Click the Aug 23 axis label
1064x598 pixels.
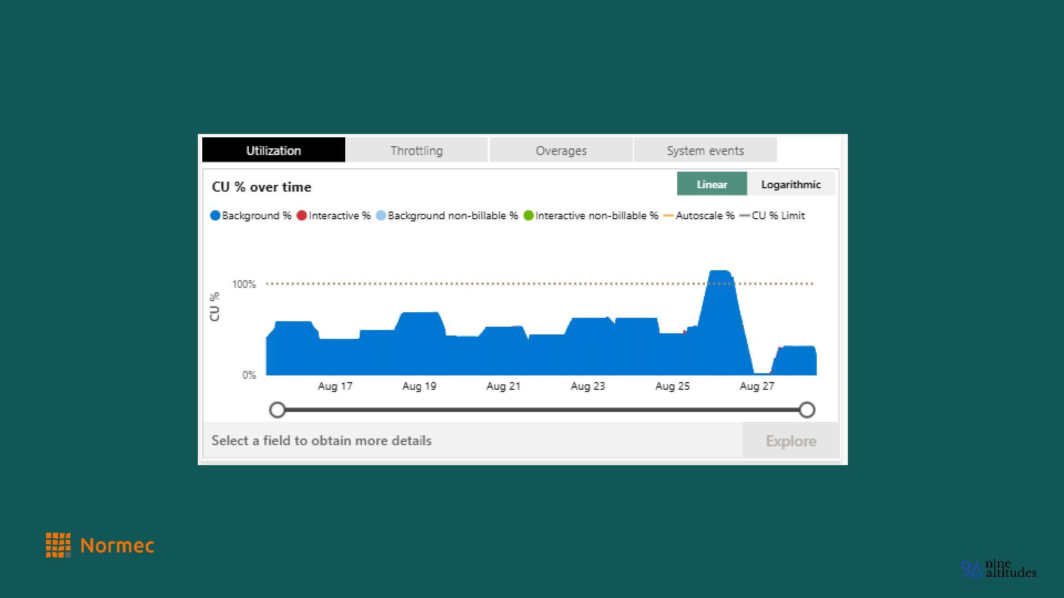(587, 386)
